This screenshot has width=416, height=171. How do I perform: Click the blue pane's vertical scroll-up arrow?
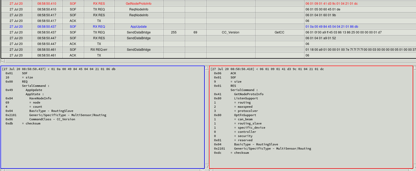pos(207,68)
